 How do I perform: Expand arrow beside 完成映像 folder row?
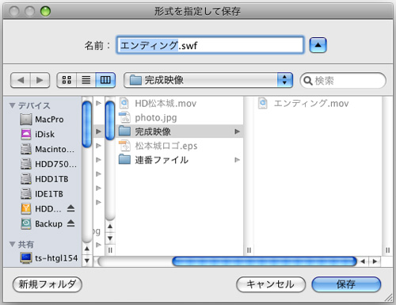click(x=237, y=132)
